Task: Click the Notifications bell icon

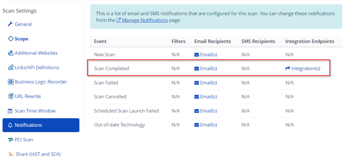Action: [10, 125]
